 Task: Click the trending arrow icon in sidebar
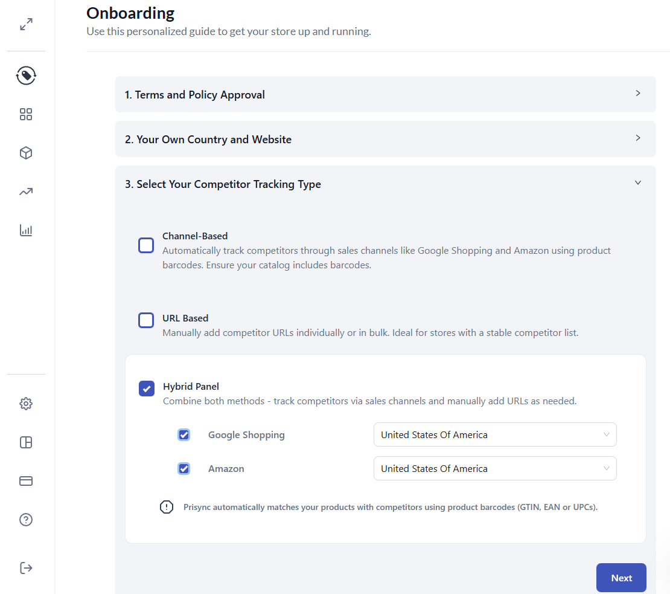point(26,192)
